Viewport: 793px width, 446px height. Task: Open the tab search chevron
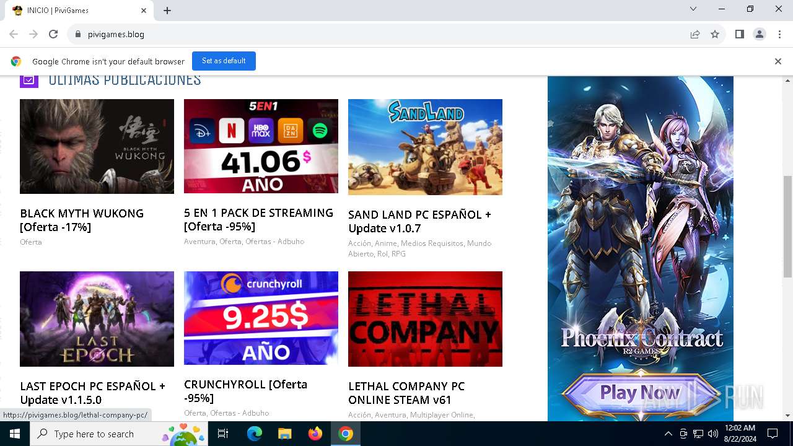693,9
